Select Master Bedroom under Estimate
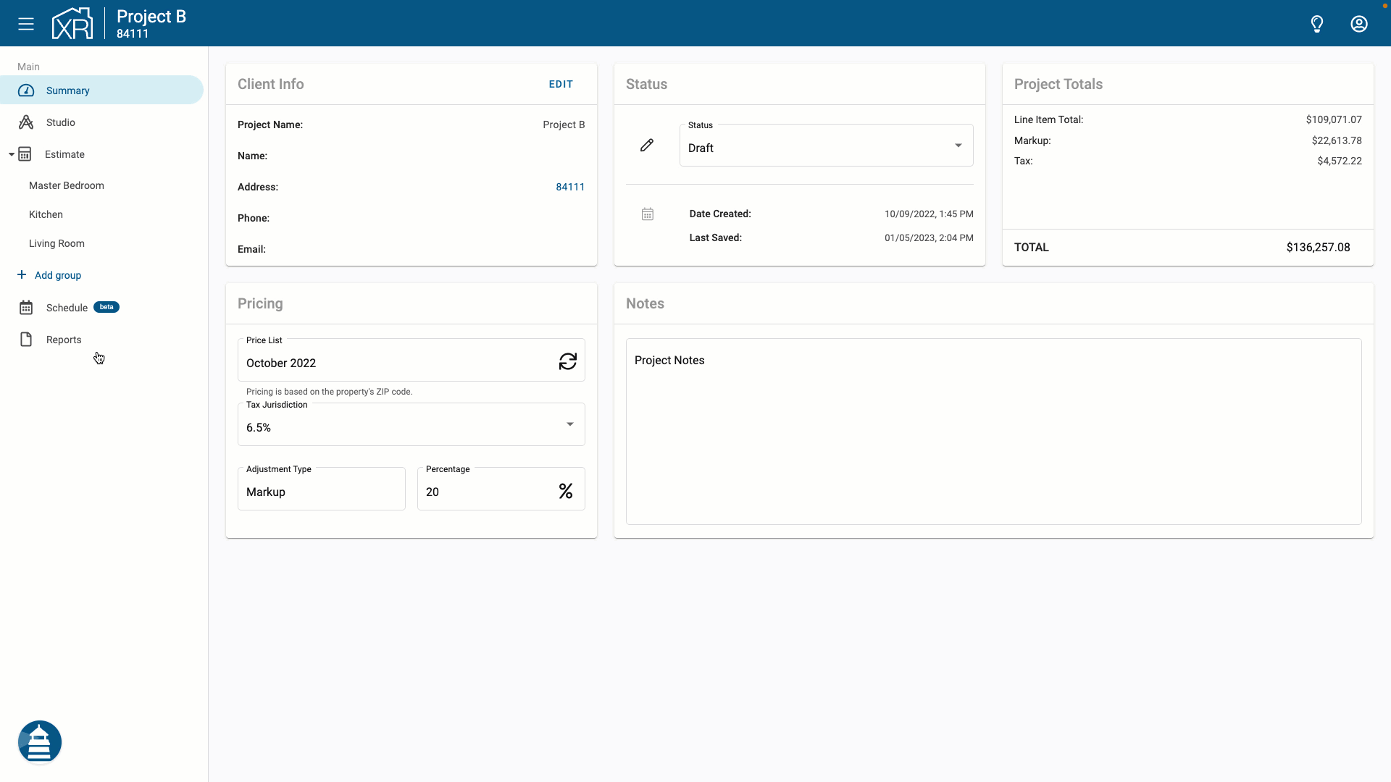Screen dimensions: 1391x782 click(x=66, y=185)
